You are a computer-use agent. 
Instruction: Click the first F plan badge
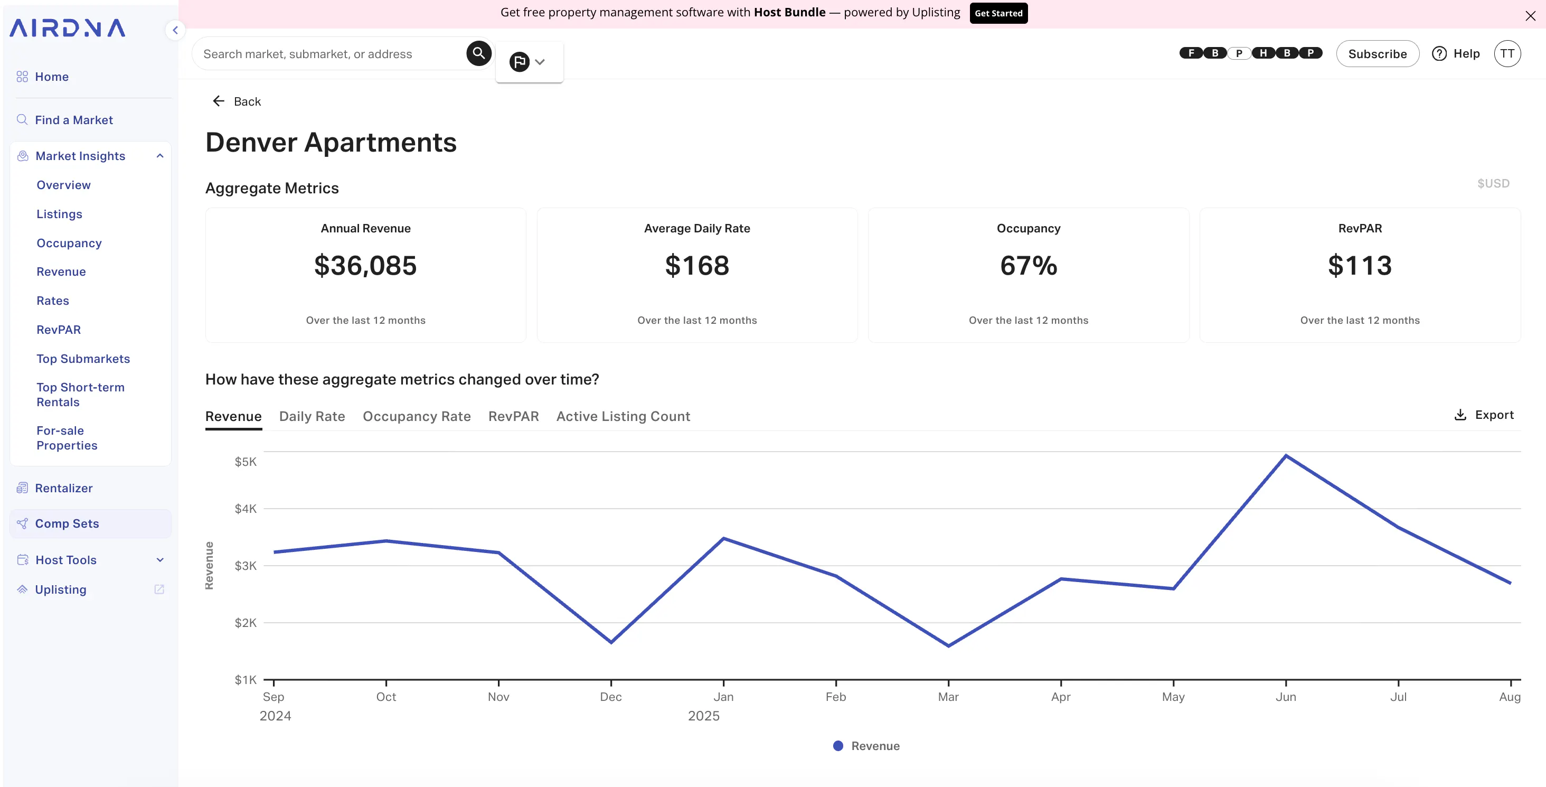[x=1191, y=53]
